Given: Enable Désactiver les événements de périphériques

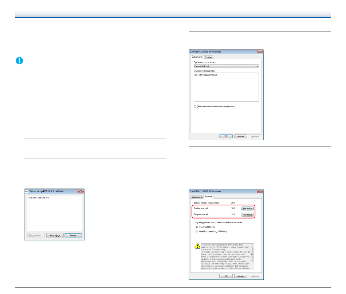Looking at the screenshot, I should coord(196,107).
